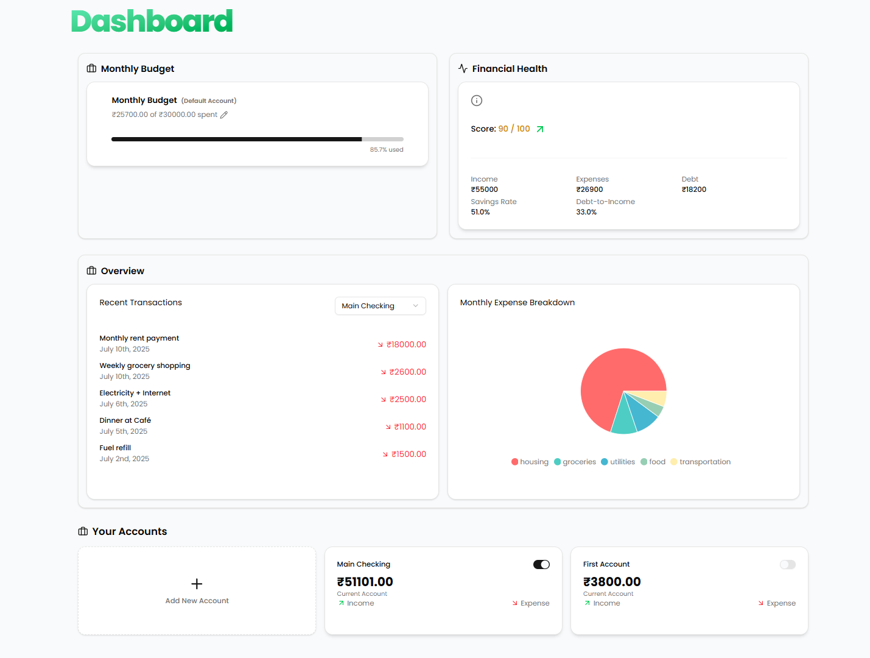Select the Monthly Expense Breakdown title
Viewport: 870px width, 658px height.
[x=517, y=302]
